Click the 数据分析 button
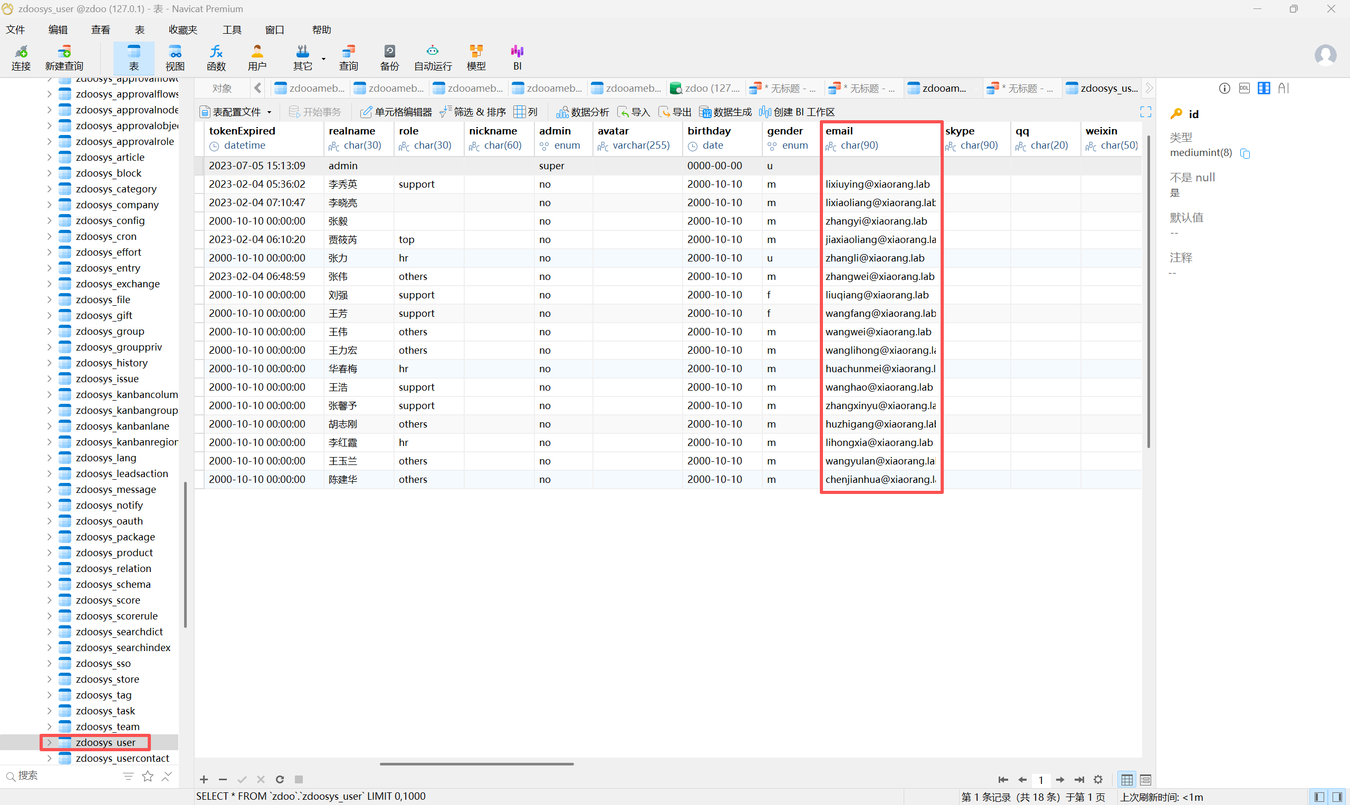The height and width of the screenshot is (805, 1350). click(x=583, y=112)
